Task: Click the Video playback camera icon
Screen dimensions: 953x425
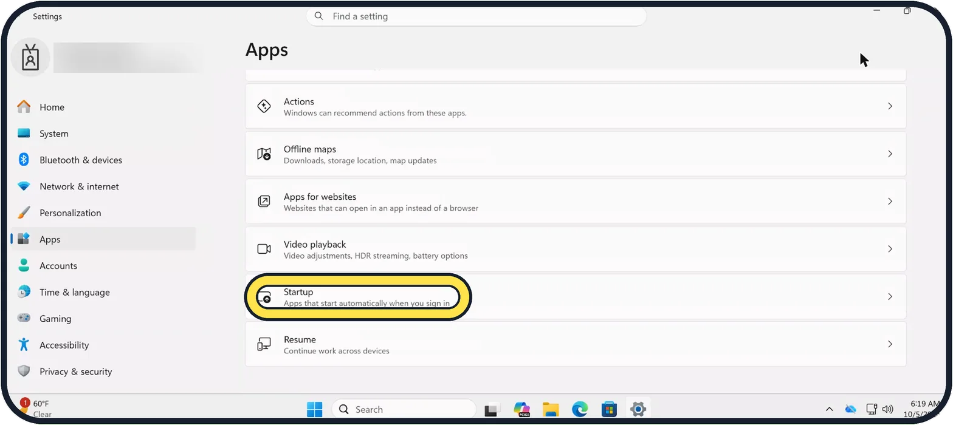Action: 264,249
